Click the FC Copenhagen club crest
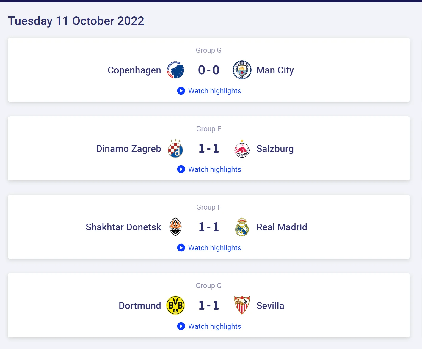422x349 pixels. coord(175,70)
